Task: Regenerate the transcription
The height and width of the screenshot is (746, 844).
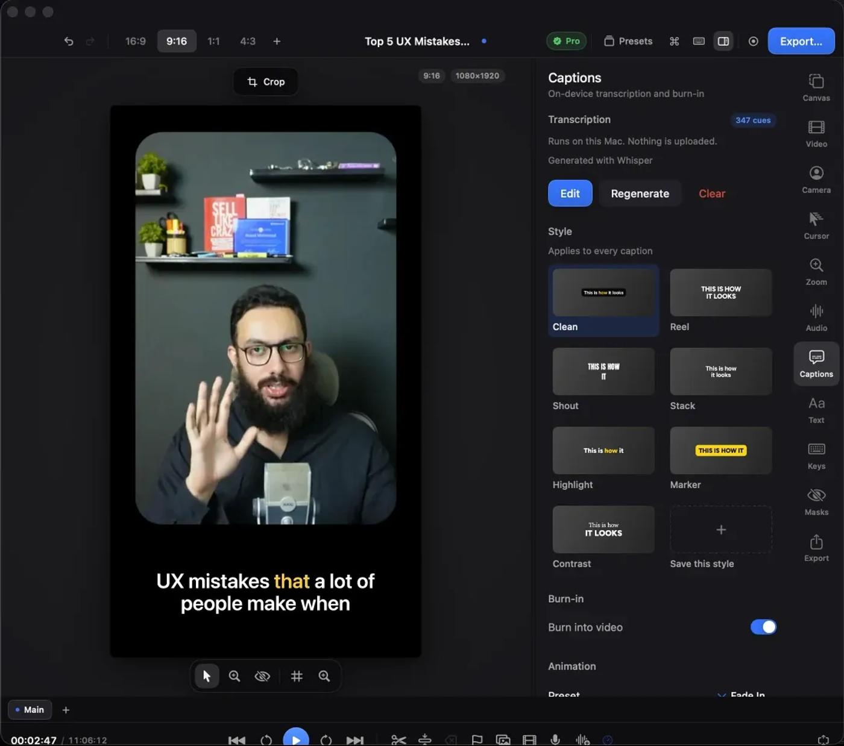Action: coord(640,193)
